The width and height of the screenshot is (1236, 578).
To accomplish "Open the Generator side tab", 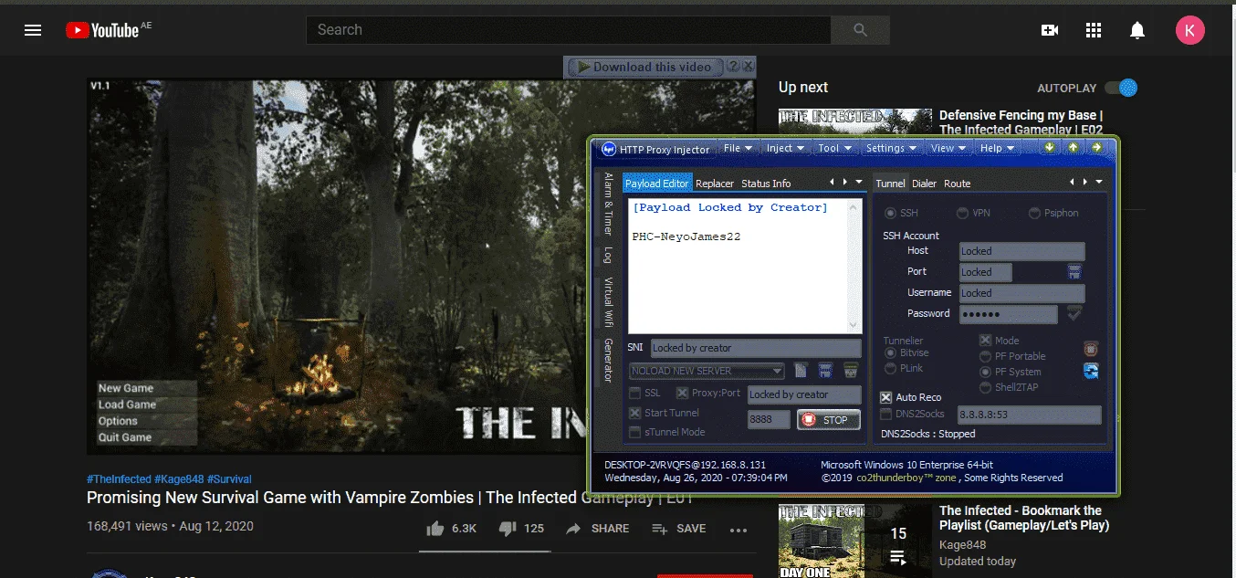I will 608,360.
